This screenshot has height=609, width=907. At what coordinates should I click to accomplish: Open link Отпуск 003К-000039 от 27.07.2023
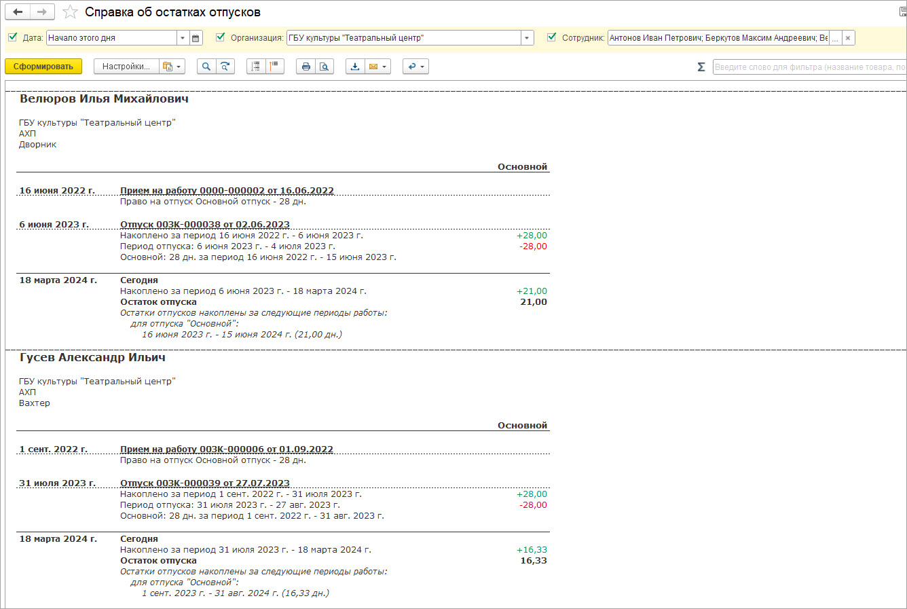click(x=205, y=483)
